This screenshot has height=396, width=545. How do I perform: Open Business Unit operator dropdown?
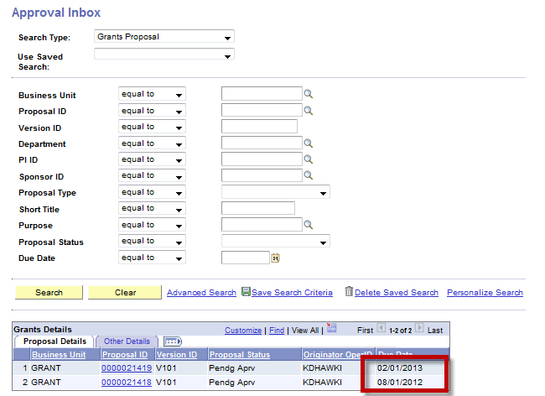[x=152, y=94]
